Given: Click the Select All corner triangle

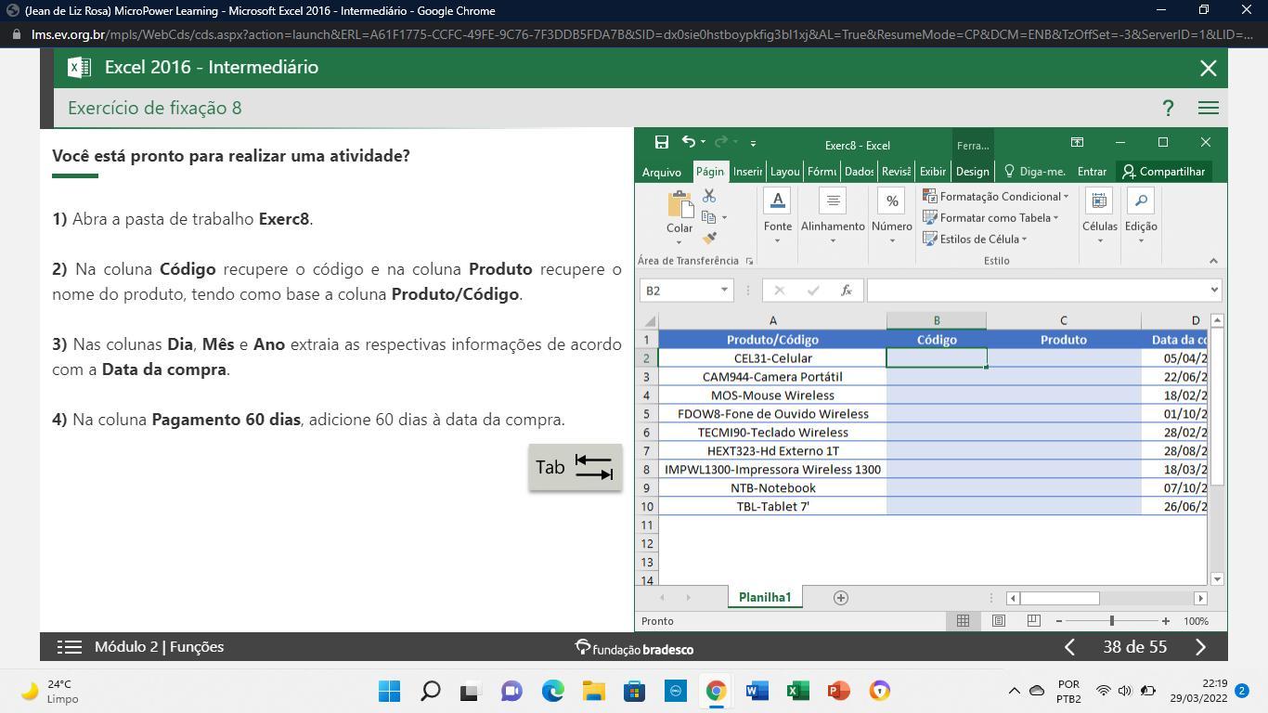Looking at the screenshot, I should [649, 321].
